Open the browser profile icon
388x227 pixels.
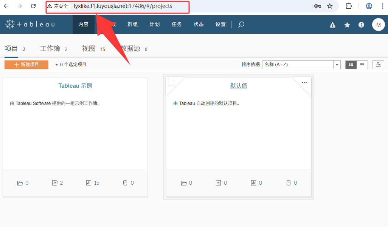click(369, 6)
